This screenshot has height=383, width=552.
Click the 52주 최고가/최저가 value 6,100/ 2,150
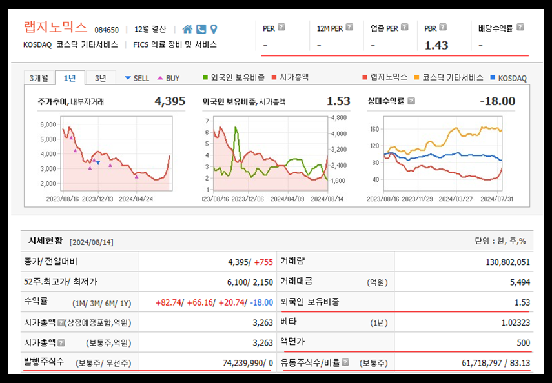tap(250, 282)
